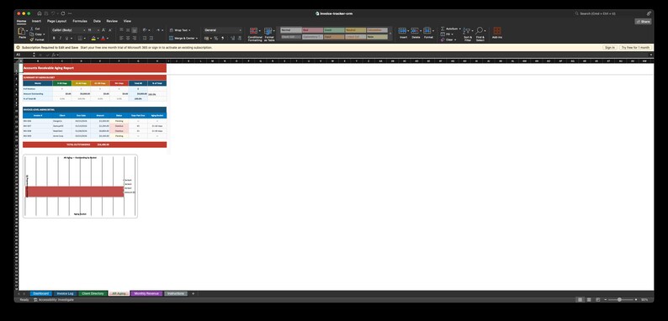
Task: Expand the Paste options arrow
Action: 27,31
